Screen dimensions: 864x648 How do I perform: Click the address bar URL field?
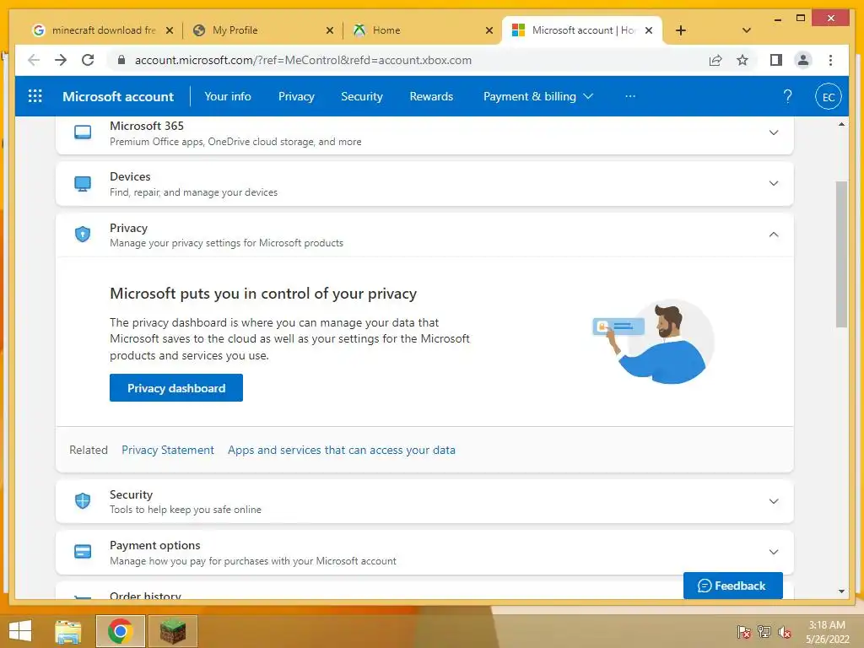pyautogui.click(x=303, y=60)
